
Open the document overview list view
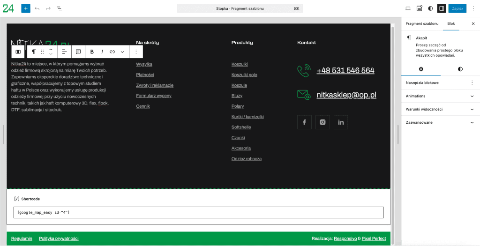pyautogui.click(x=60, y=8)
